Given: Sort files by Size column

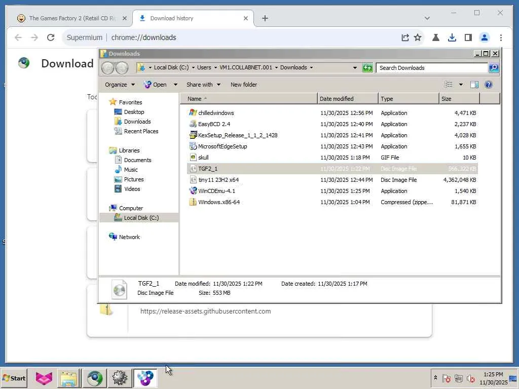Looking at the screenshot, I should click(459, 99).
